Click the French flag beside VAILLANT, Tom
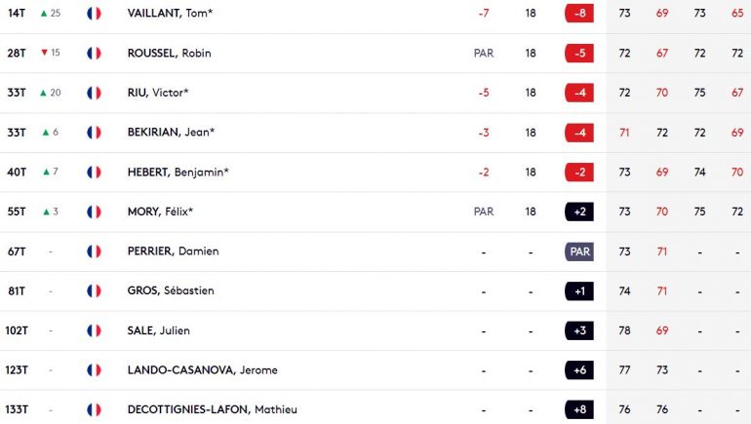This screenshot has height=424, width=751. coord(94,14)
